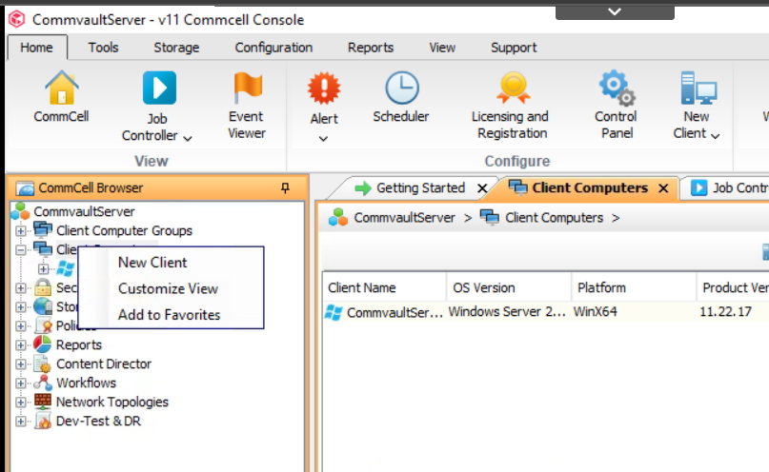Open the Scheduler clock icon

402,88
